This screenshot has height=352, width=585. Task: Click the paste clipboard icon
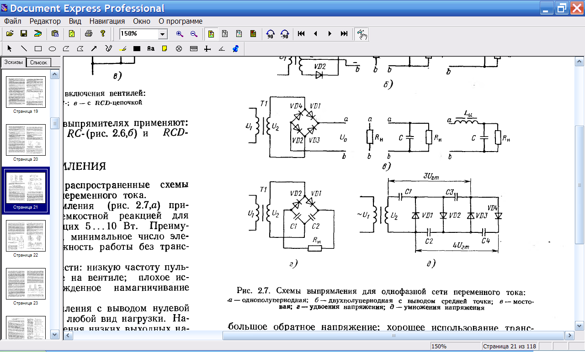[55, 34]
